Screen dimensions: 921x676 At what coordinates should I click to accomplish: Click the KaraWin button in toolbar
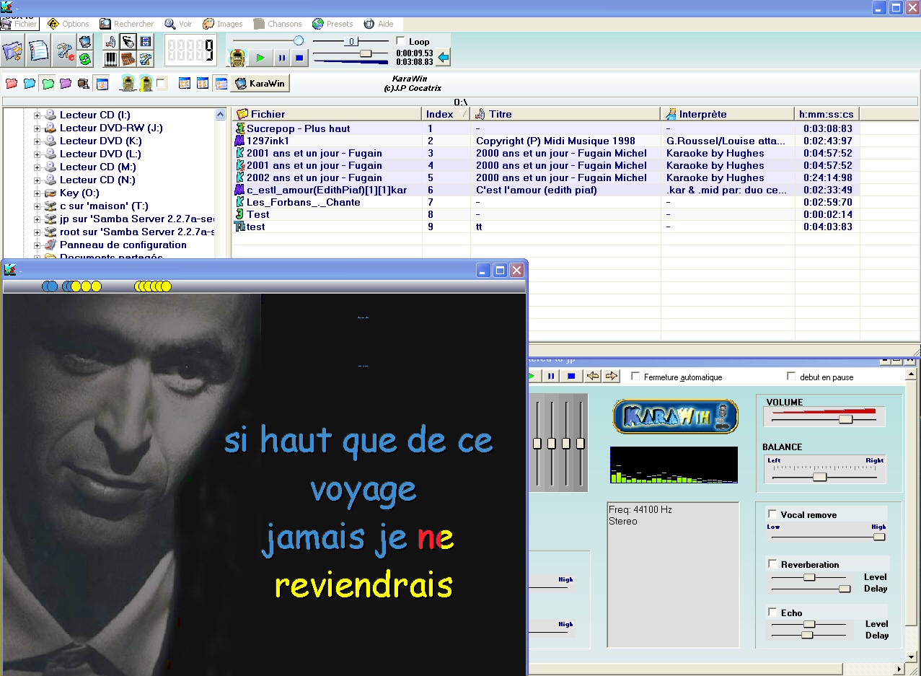pyautogui.click(x=260, y=84)
